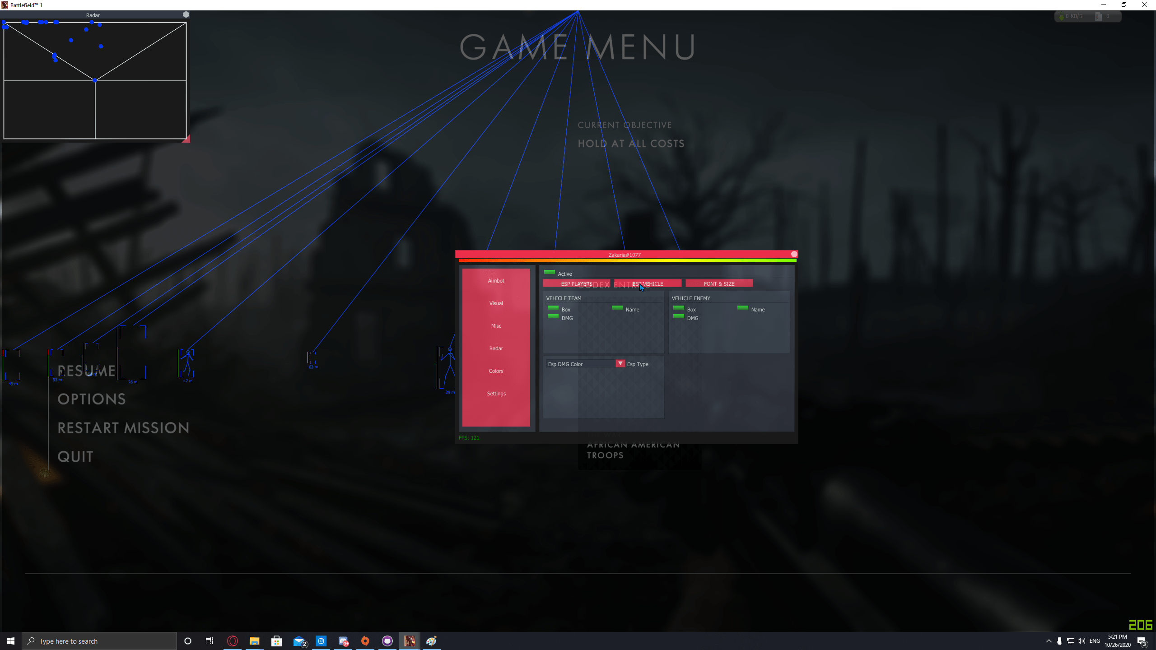
Task: Open the Settings section
Action: (496, 394)
